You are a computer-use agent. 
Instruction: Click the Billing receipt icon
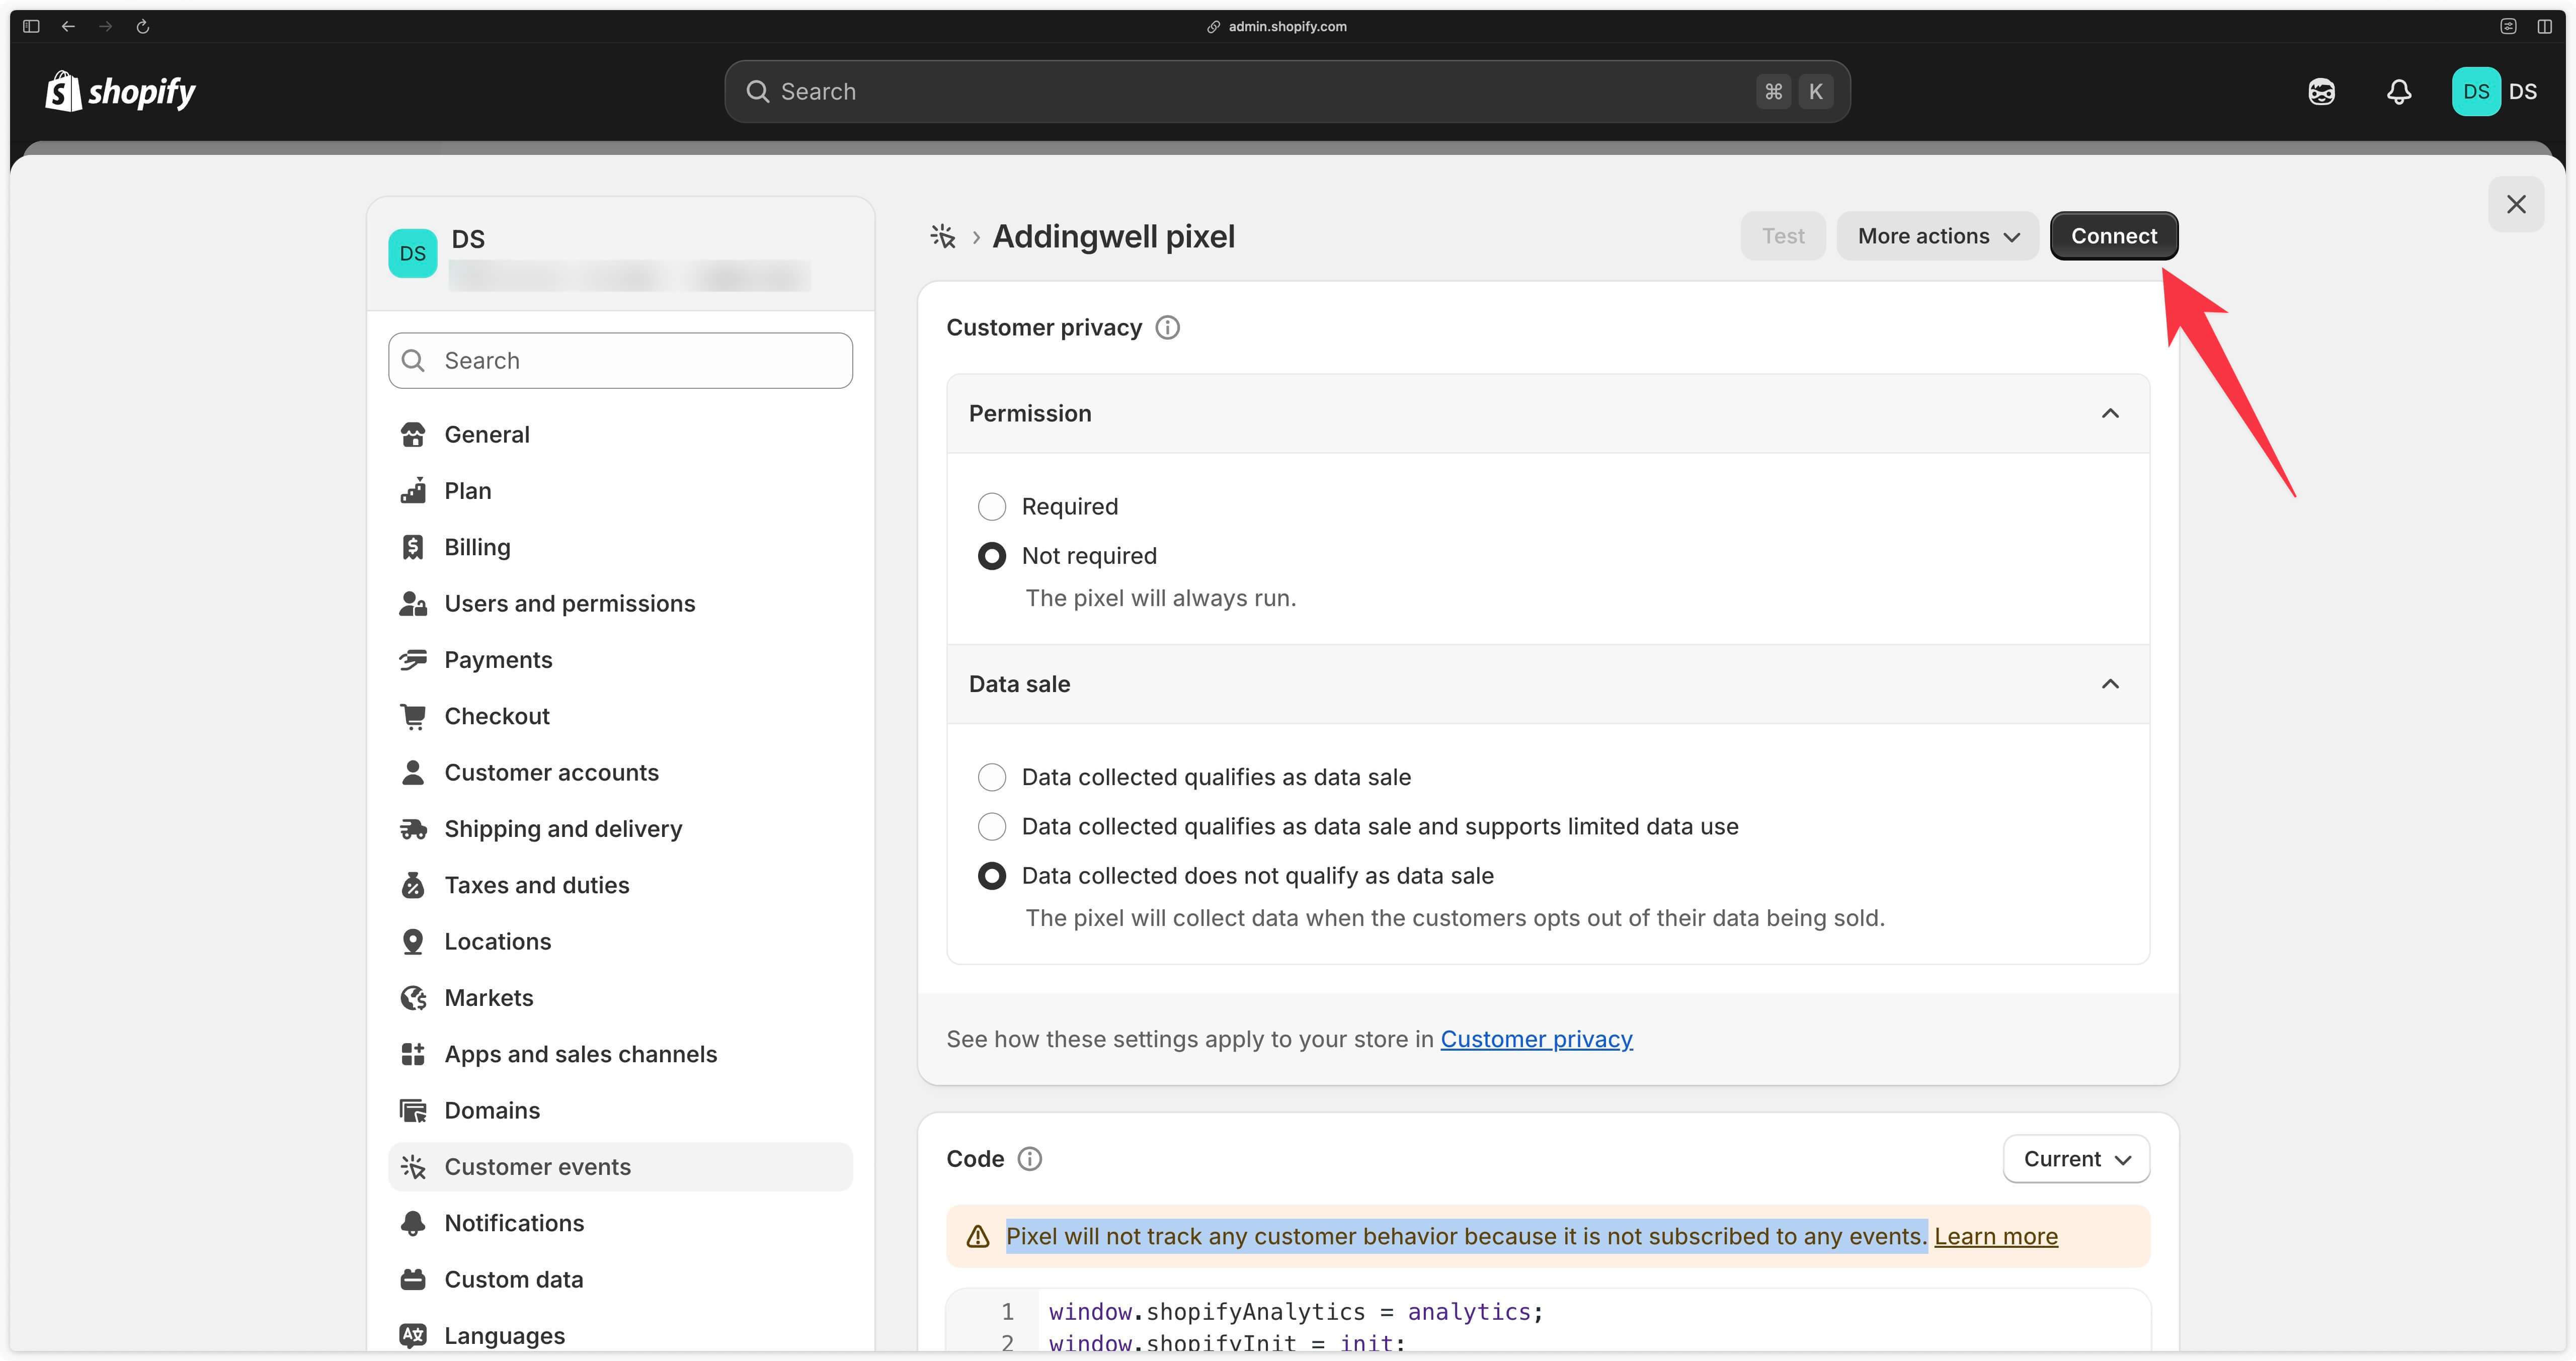pos(413,547)
